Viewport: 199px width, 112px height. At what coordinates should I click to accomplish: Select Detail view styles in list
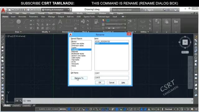tap(78, 44)
